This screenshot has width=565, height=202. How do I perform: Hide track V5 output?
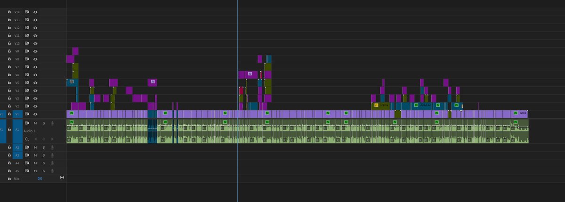[35, 82]
